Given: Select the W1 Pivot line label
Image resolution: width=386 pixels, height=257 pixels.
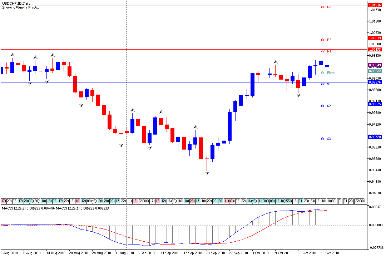Looking at the screenshot, I should 327,73.
